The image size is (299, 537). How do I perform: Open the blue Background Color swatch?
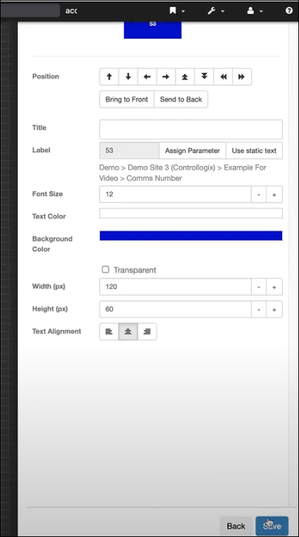point(191,236)
